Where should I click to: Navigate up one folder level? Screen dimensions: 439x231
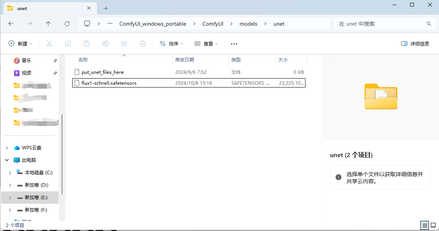tap(48, 24)
